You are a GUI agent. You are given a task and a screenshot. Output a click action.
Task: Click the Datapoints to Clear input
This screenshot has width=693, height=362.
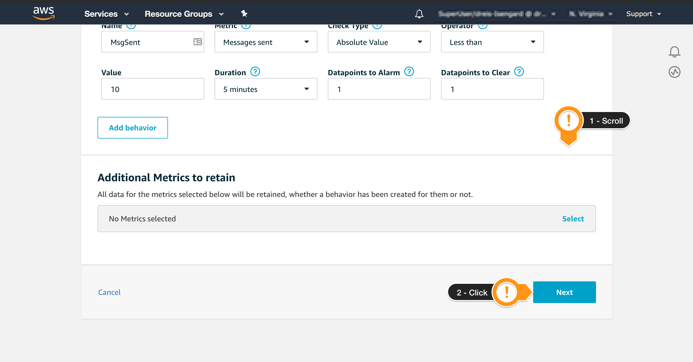point(492,89)
